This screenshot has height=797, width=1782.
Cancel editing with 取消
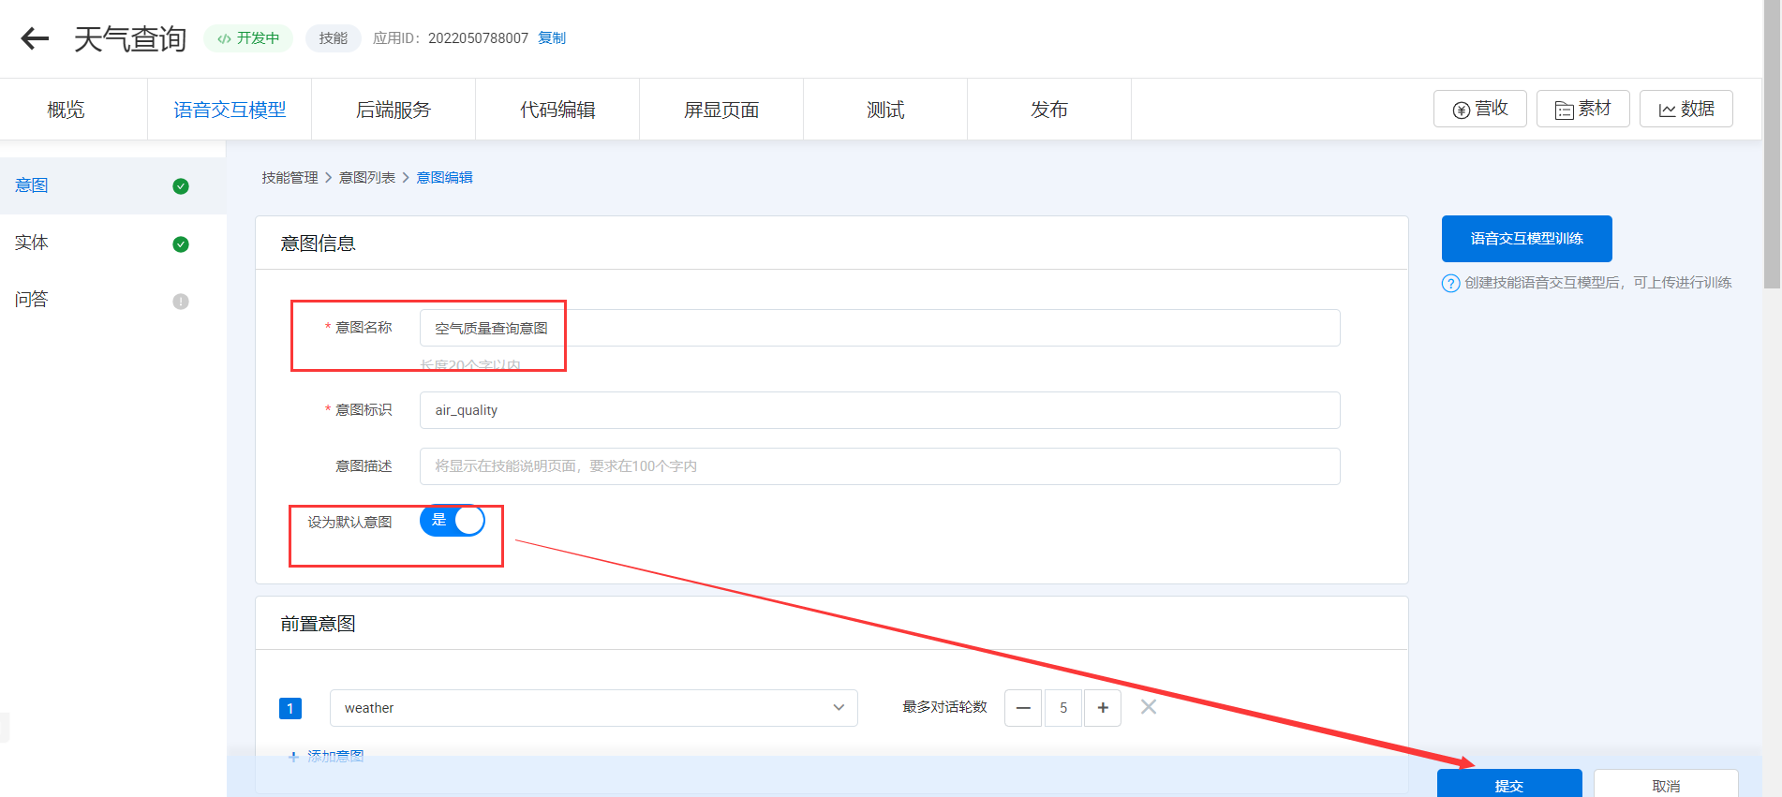[1666, 784]
